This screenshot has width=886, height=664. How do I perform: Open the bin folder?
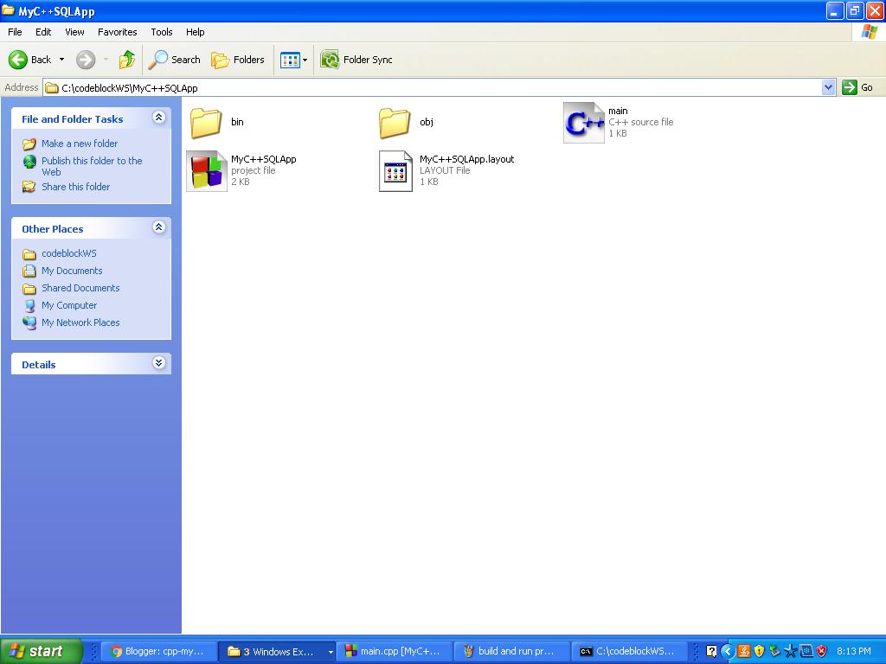(x=205, y=121)
